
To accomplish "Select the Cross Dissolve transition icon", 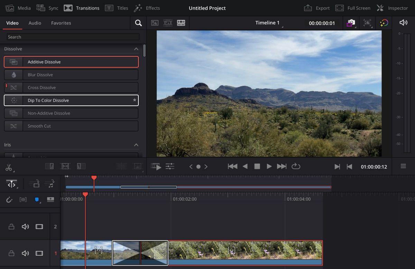I will 13,88.
